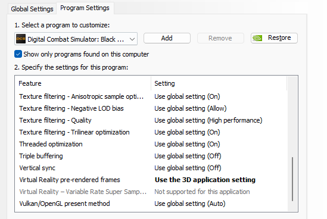Select Texture filtering - Quality row

(x=151, y=120)
